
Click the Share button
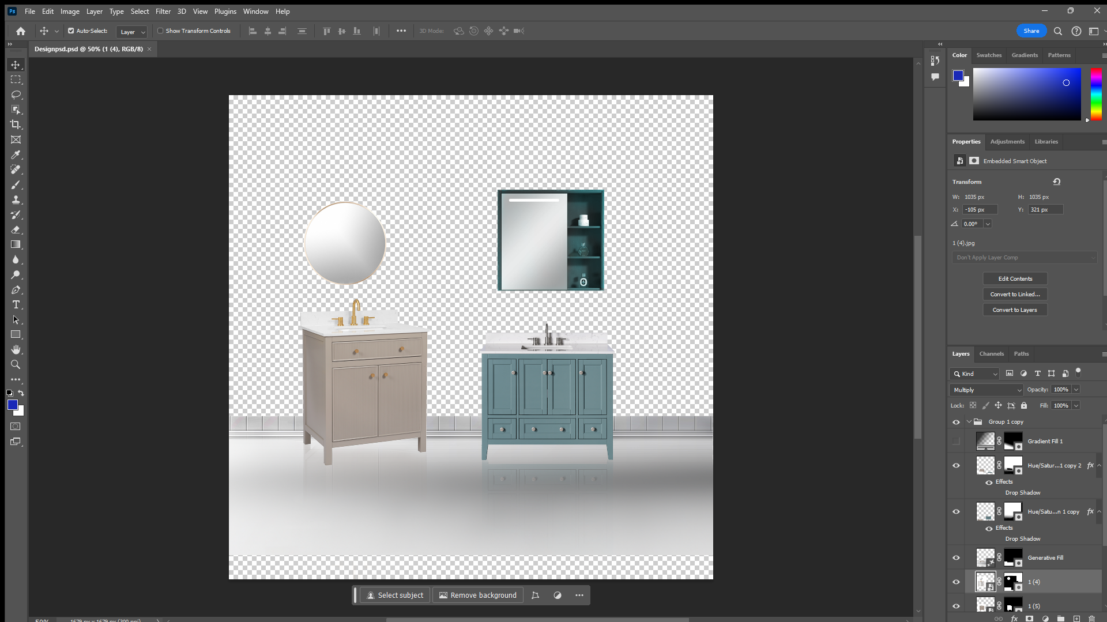click(1031, 31)
